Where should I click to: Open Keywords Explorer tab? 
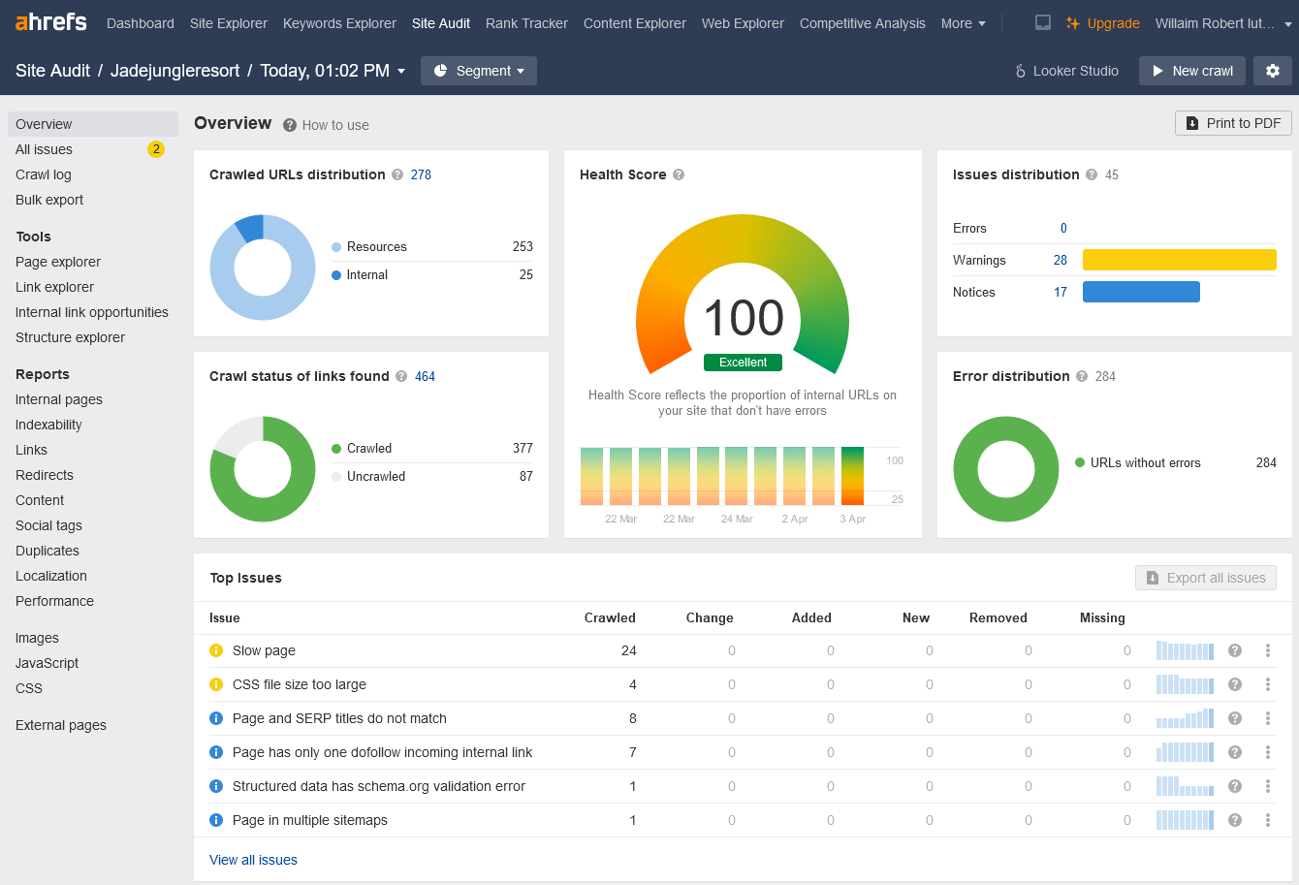click(x=339, y=23)
